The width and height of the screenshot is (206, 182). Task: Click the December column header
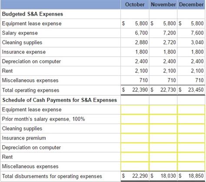[191, 4]
